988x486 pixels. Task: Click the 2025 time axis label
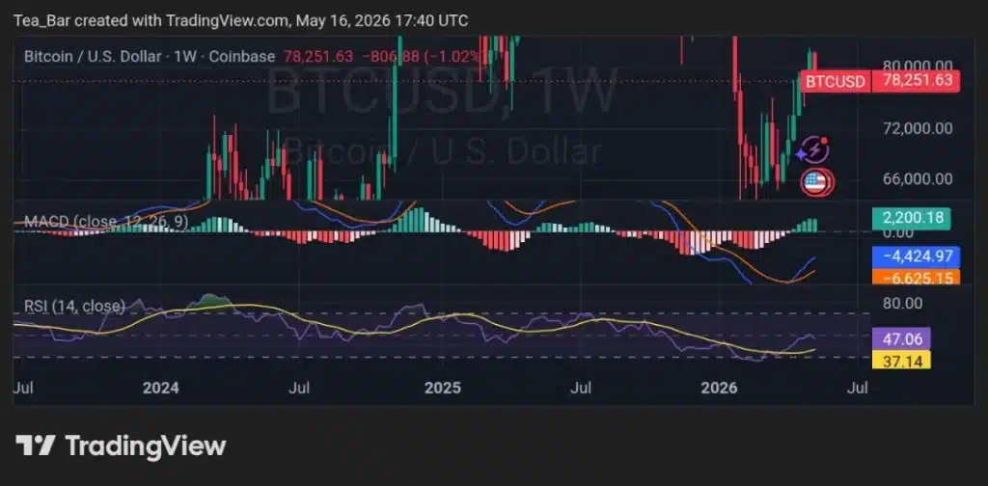click(x=442, y=388)
